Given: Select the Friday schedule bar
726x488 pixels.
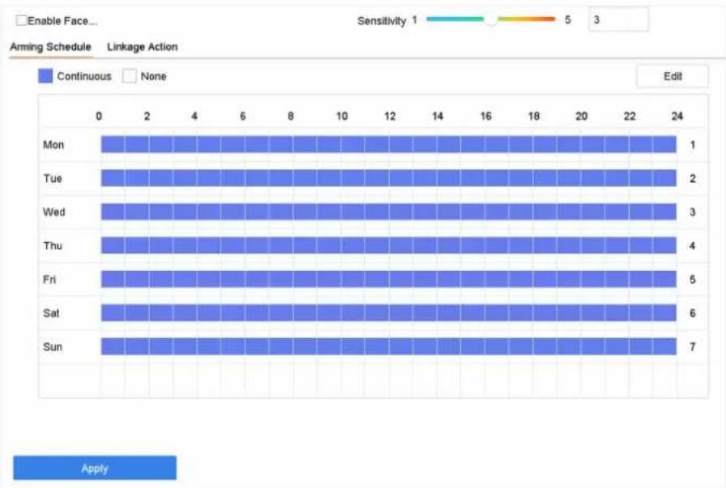Looking at the screenshot, I should pos(388,279).
